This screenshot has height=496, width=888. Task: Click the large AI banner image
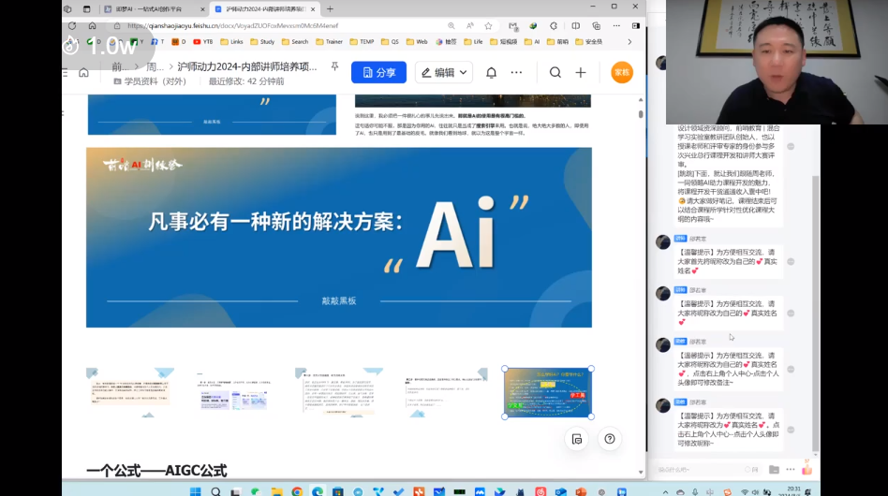point(339,238)
